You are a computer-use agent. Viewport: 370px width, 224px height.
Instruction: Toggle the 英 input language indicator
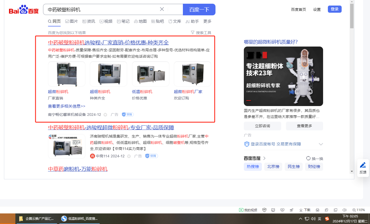click(320, 219)
